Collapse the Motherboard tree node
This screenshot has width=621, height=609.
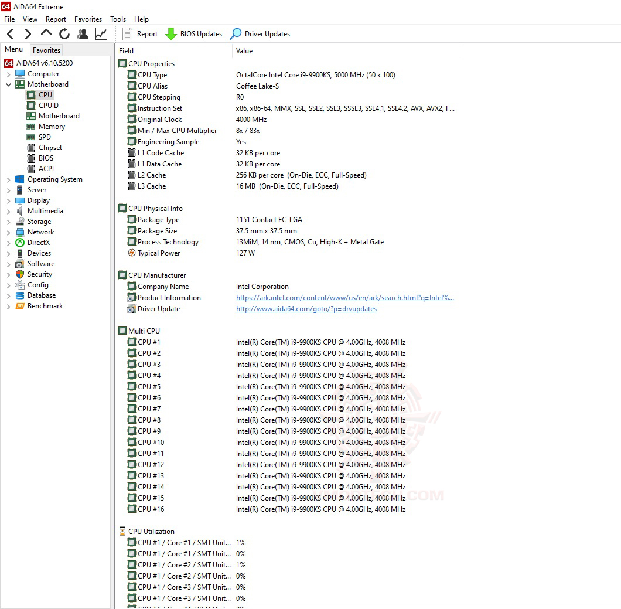point(8,84)
